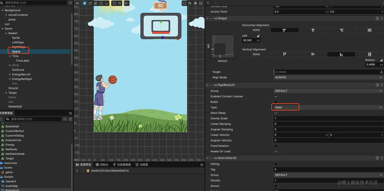The height and width of the screenshot is (191, 384).
Task: Uncheck Allow Sleep
Action: coord(276,113)
